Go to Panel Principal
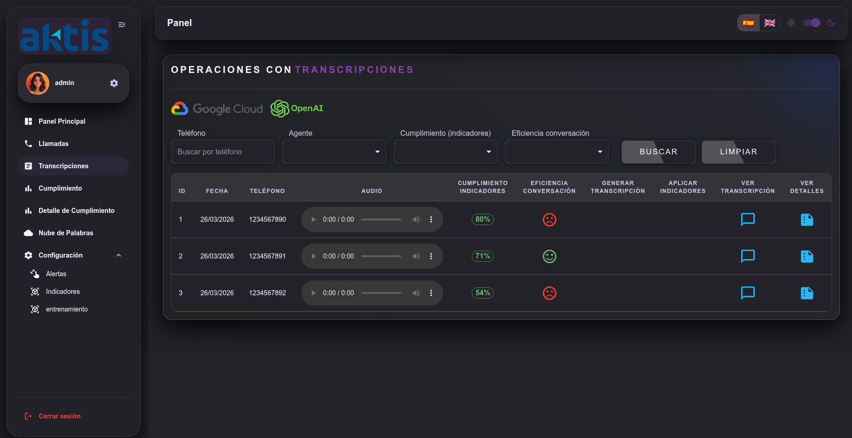 tap(74, 121)
